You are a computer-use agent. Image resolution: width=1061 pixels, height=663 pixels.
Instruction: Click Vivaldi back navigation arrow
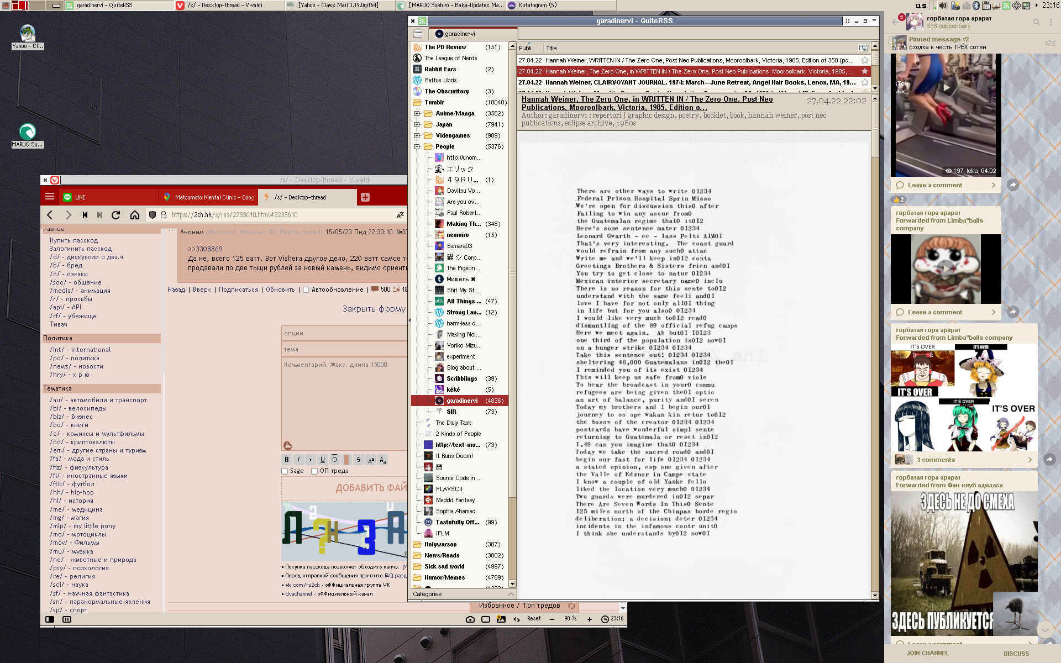point(50,215)
